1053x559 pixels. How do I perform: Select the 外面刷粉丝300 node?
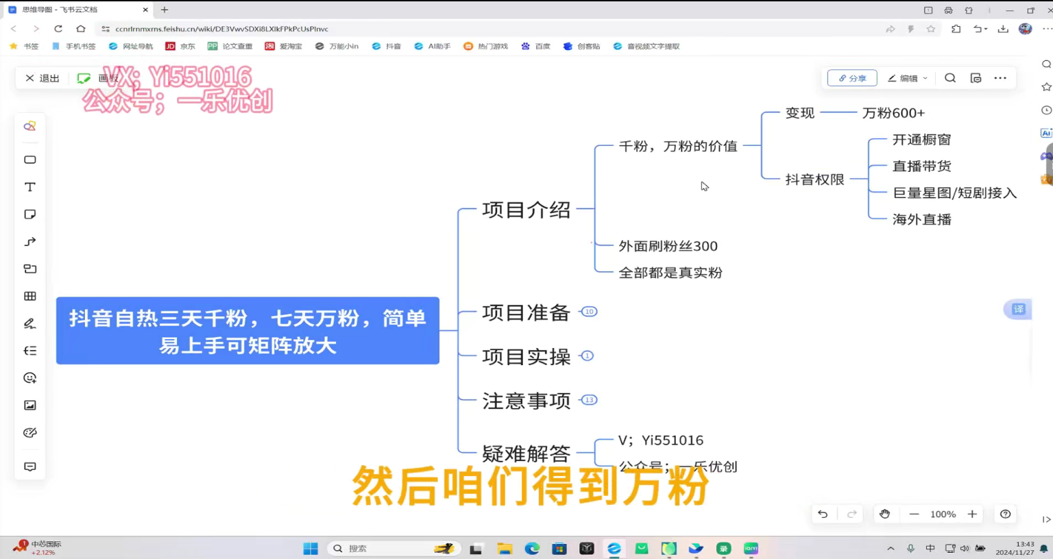pyautogui.click(x=668, y=246)
